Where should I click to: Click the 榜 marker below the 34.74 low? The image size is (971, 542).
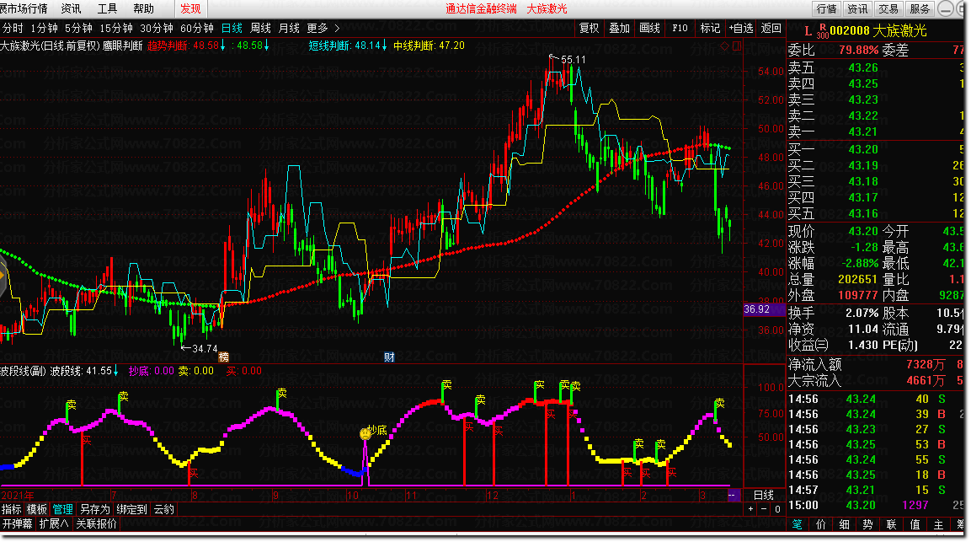(x=223, y=357)
